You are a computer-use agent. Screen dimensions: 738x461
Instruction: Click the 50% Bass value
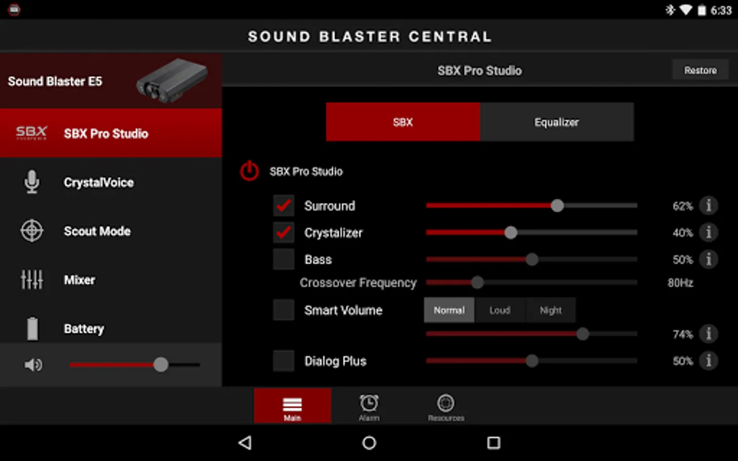click(683, 260)
